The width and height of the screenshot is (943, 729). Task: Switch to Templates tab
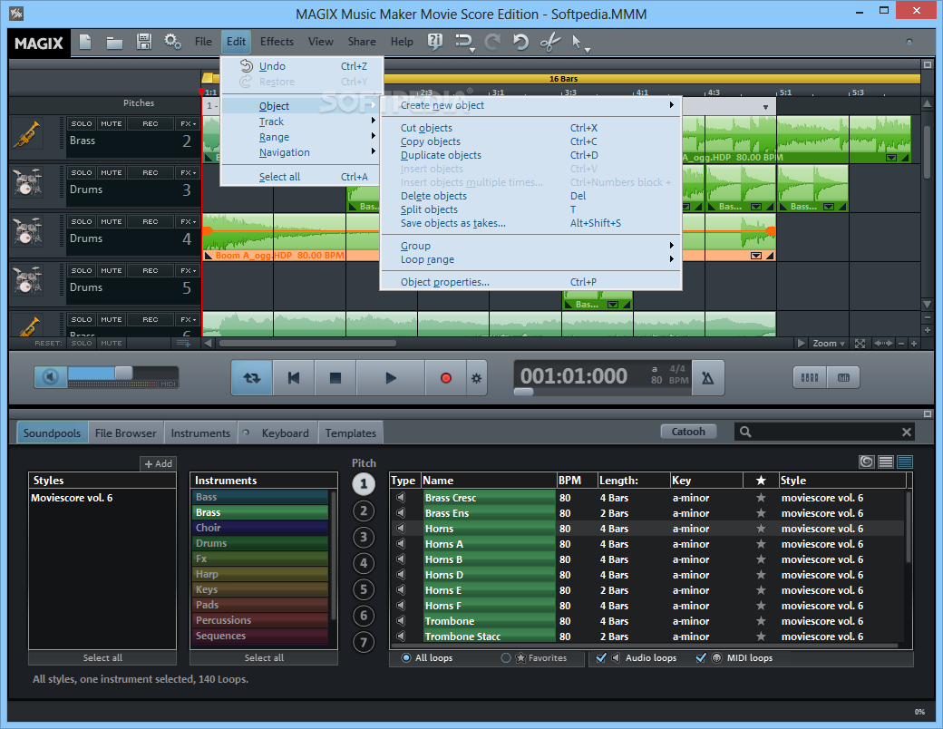pyautogui.click(x=350, y=433)
